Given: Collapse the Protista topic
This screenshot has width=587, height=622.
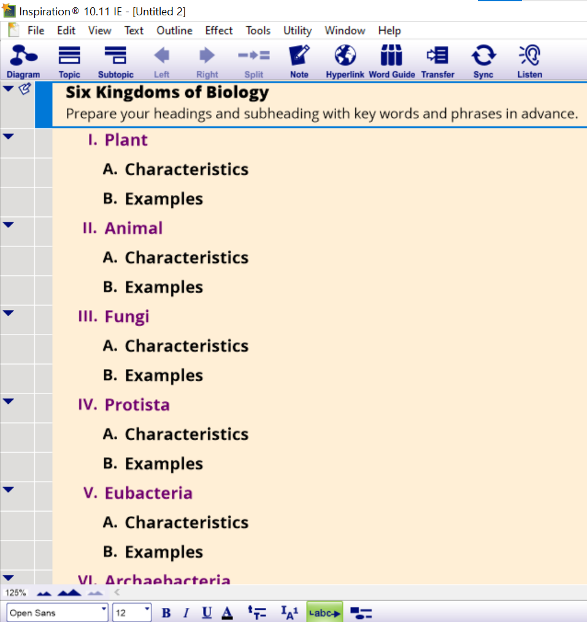Looking at the screenshot, I should (x=9, y=401).
